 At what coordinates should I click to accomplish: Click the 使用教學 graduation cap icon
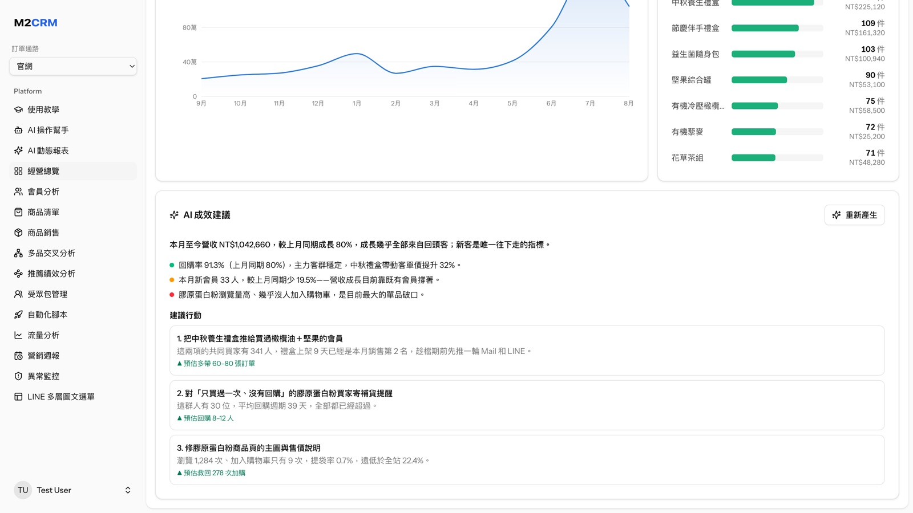click(18, 109)
